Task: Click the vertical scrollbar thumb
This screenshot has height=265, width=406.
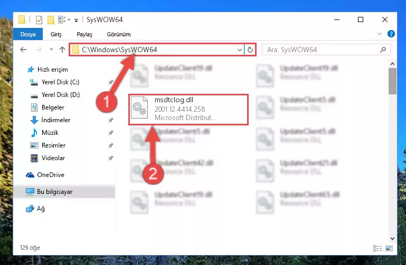Action: pyautogui.click(x=392, y=81)
